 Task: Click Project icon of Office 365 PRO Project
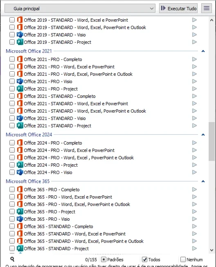point(20,212)
